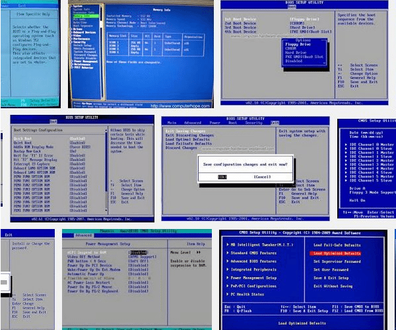Viewport: 396px width, 330px height.
Task: Expand IDE Channel 0 Slave arrow
Action: pyautogui.click(x=346, y=148)
